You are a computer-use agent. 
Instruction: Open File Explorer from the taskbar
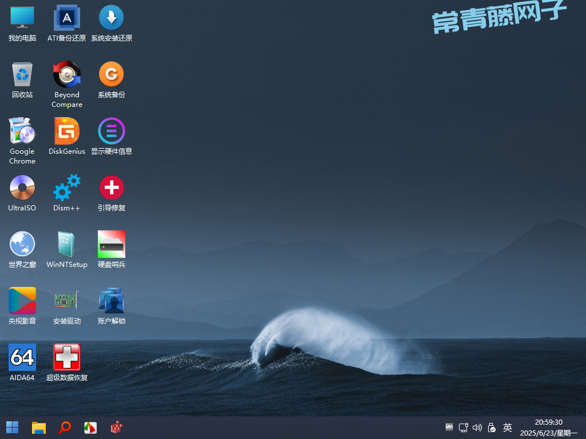tap(38, 427)
